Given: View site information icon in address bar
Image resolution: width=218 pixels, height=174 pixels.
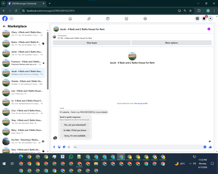Looking at the screenshot, I should click(23, 11).
